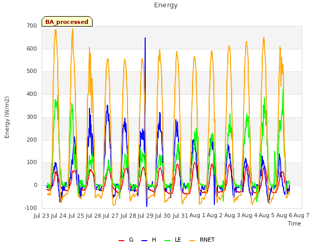
Task: Click y-axis tick label 400
Action: [32, 94]
